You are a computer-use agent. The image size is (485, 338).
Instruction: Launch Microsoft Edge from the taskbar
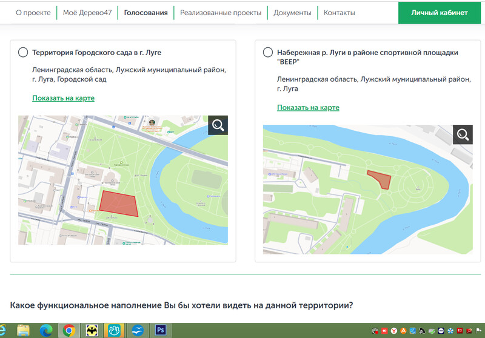(x=46, y=330)
